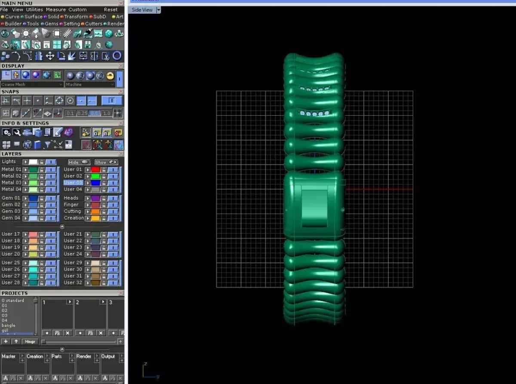516x384 pixels.
Task: Click the plus button below project list
Action: tap(6, 341)
